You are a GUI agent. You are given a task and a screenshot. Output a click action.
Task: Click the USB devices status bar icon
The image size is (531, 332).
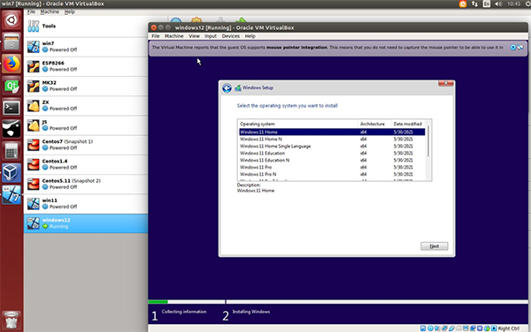(x=451, y=328)
